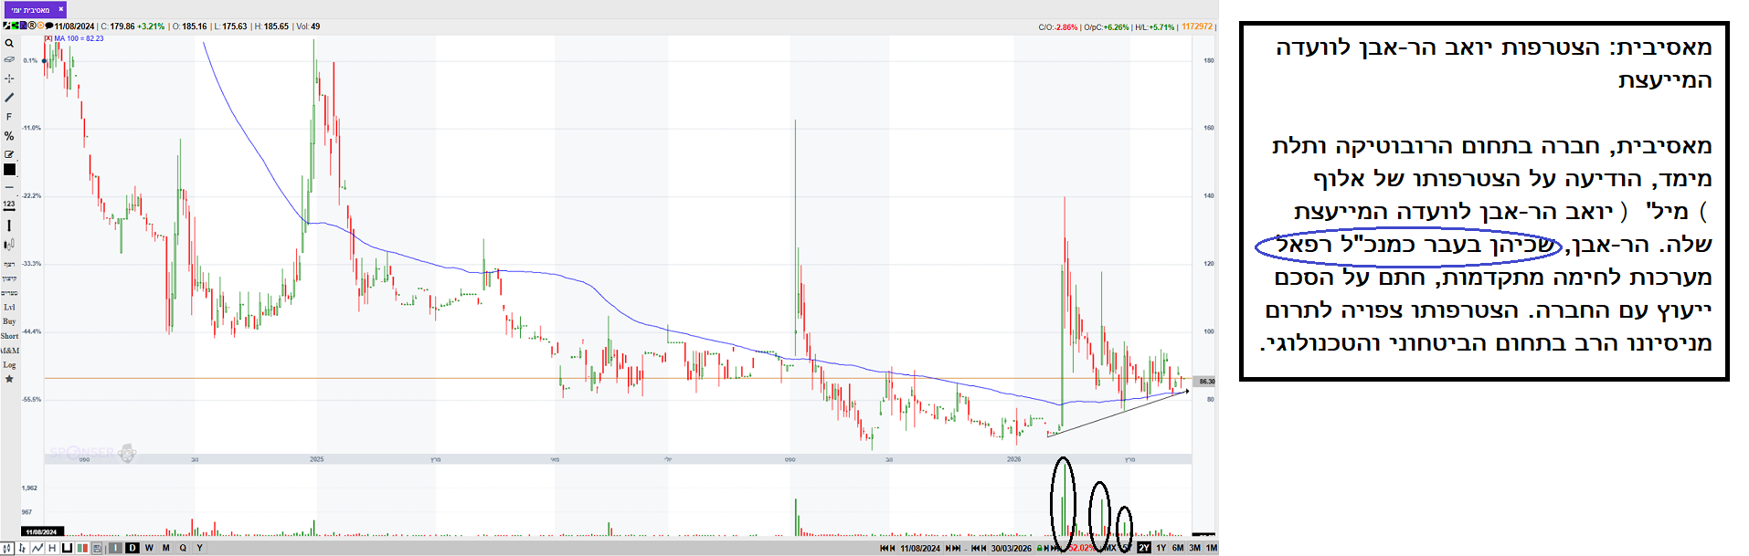Select the quarterly Q interval
The height and width of the screenshot is (556, 1749).
[183, 548]
